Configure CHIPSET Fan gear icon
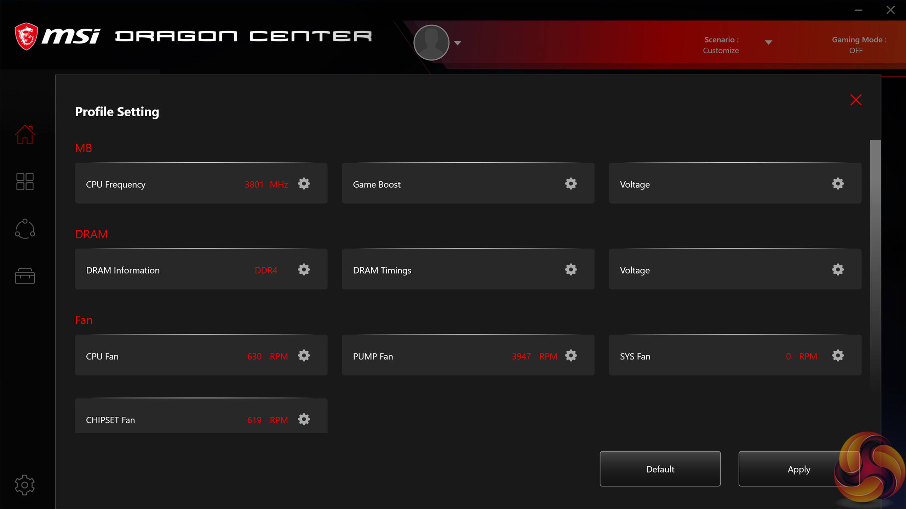The height and width of the screenshot is (509, 906). coord(304,420)
